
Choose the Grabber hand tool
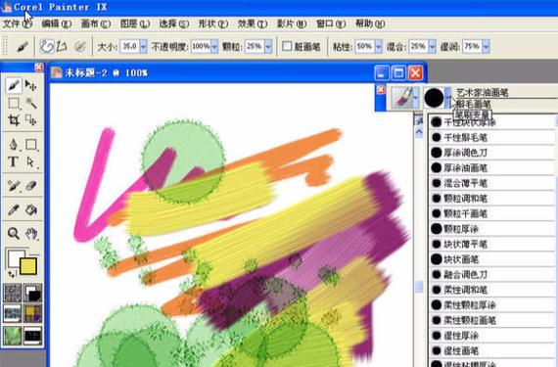tap(31, 233)
